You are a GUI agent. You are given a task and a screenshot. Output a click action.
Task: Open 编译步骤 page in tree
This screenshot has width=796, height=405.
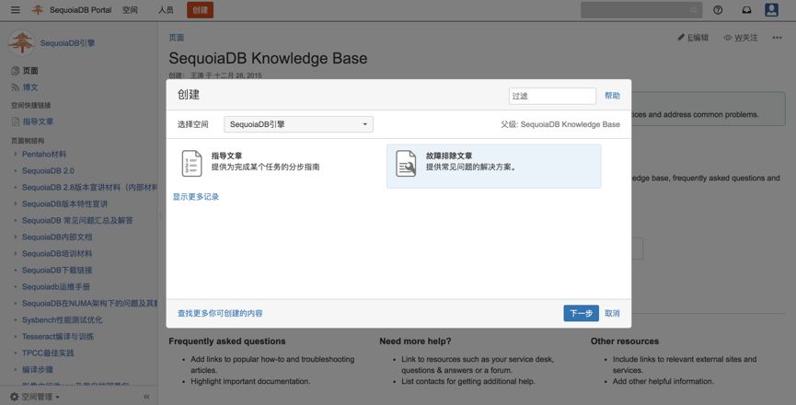[38, 369]
